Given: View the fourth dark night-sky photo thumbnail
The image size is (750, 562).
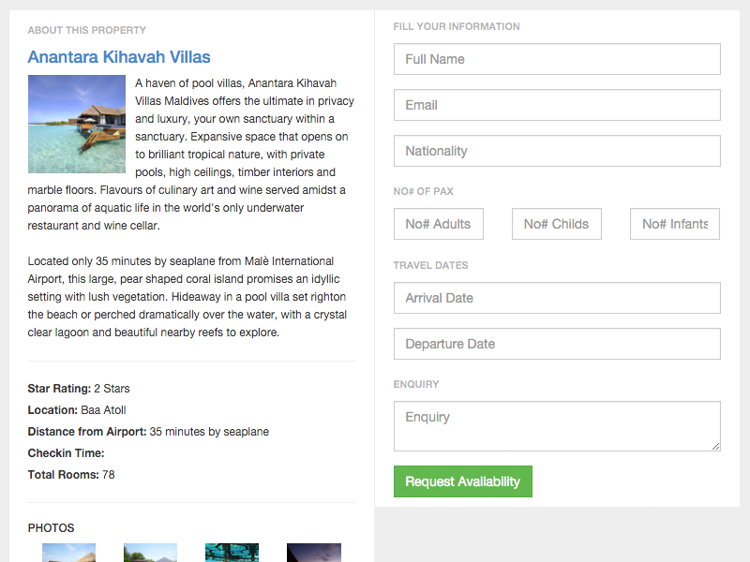Looking at the screenshot, I should tap(314, 553).
